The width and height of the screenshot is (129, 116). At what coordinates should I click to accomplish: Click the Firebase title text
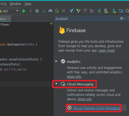76,30
